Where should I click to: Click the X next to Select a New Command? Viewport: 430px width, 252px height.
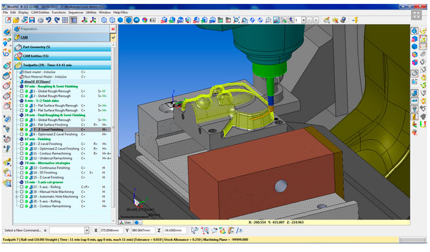click(45, 231)
